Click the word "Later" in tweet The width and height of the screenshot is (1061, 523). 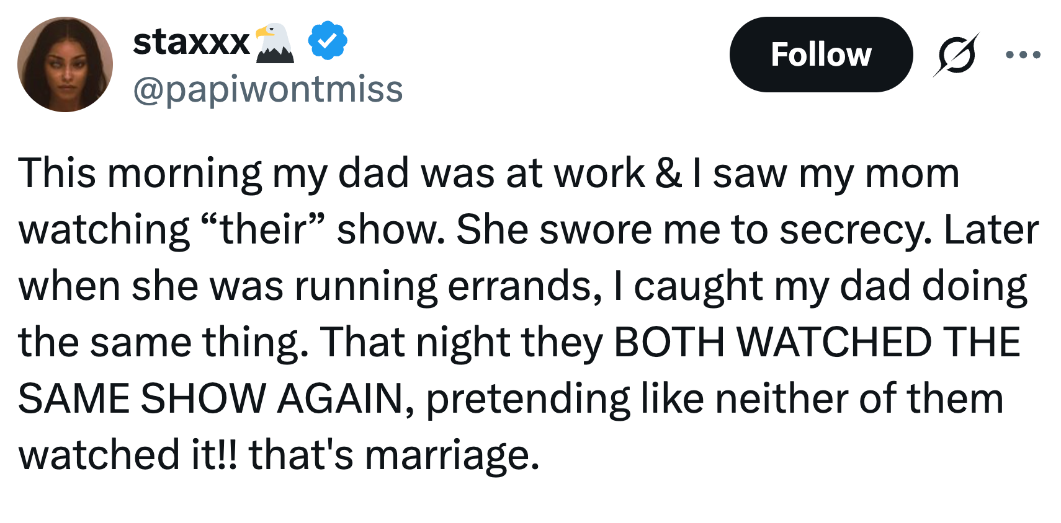tap(991, 229)
